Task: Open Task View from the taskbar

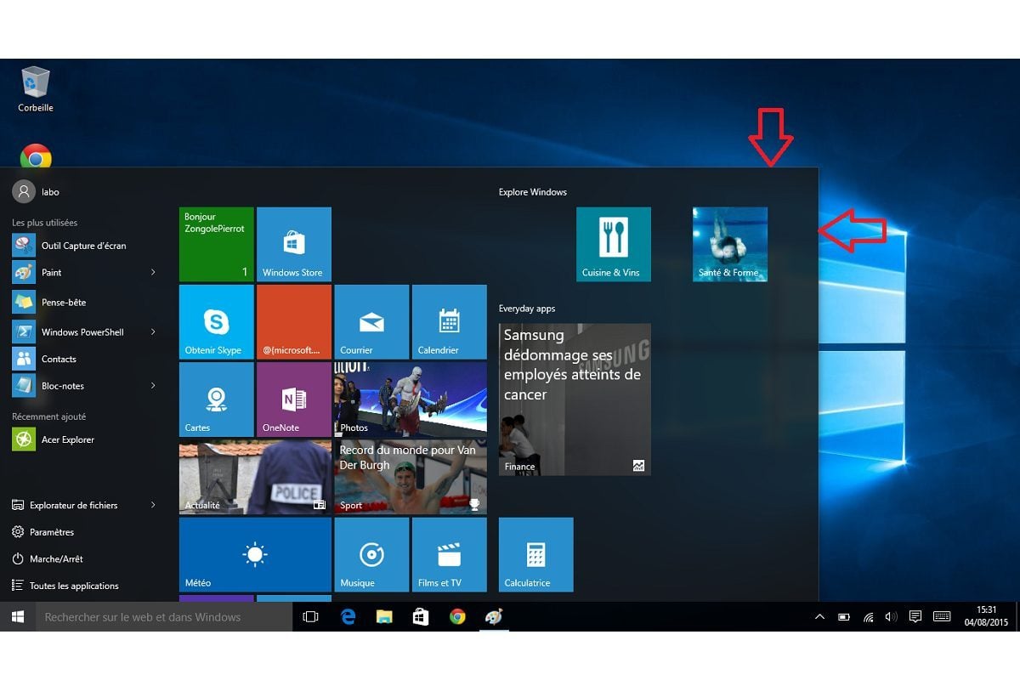Action: pyautogui.click(x=311, y=617)
